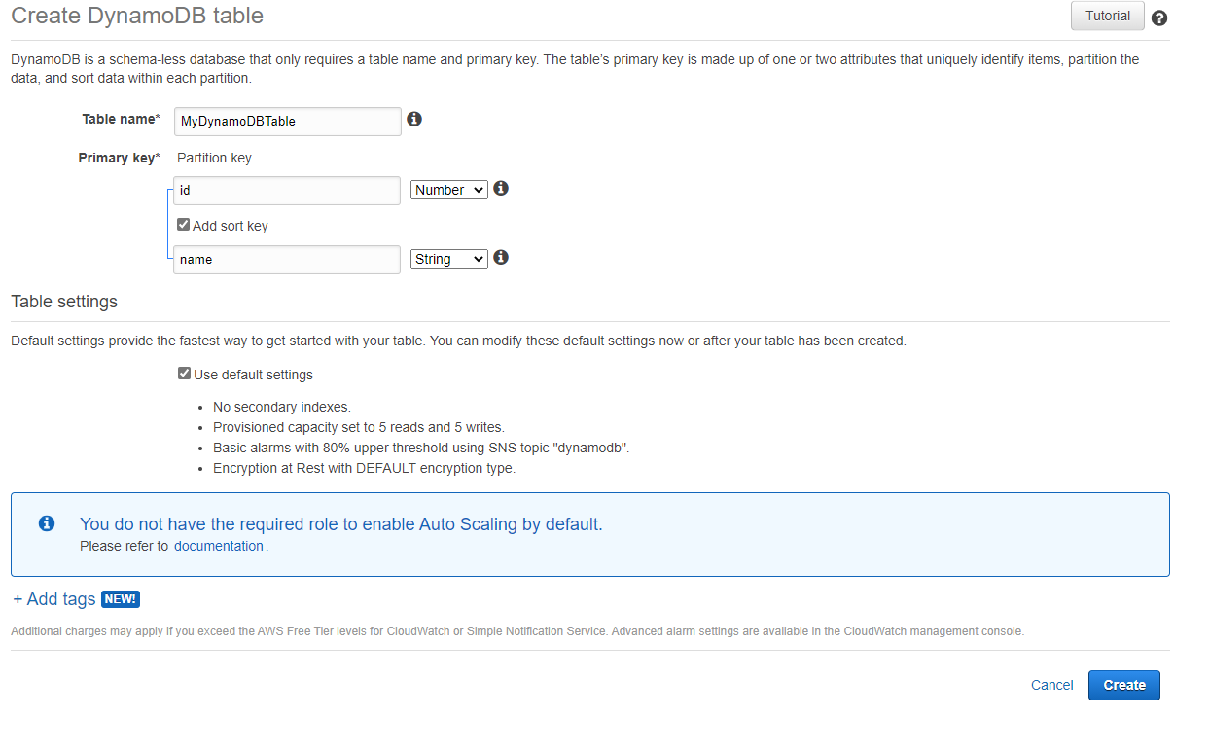The image size is (1210, 754).
Task: Click 'Basic alarms with 80% upper threshold' bullet
Action: click(421, 448)
